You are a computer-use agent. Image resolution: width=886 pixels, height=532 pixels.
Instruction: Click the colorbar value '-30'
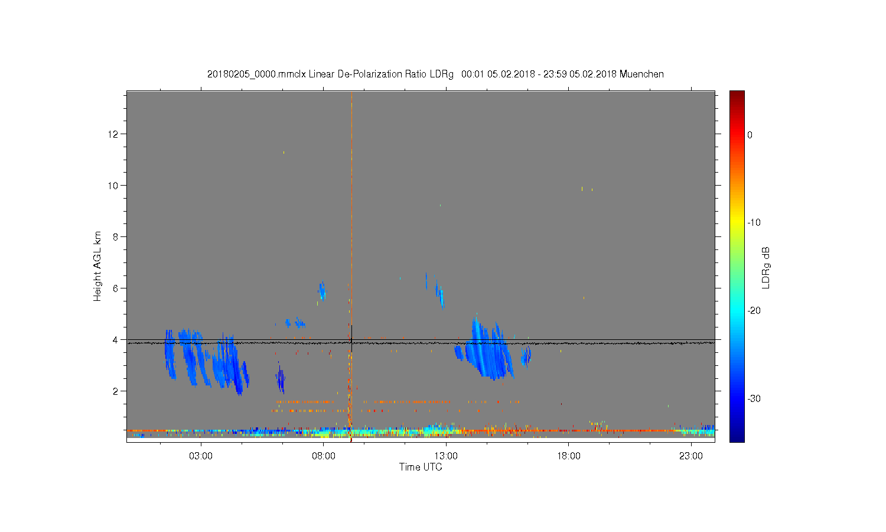(x=754, y=399)
